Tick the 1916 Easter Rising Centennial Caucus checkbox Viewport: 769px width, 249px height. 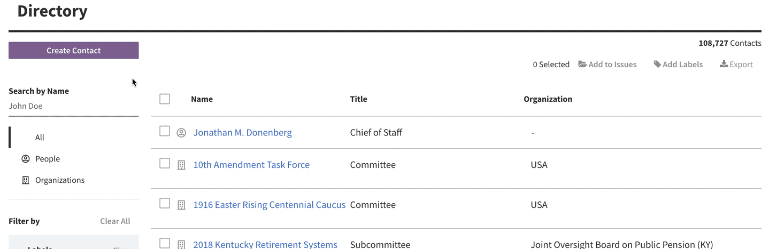point(165,203)
